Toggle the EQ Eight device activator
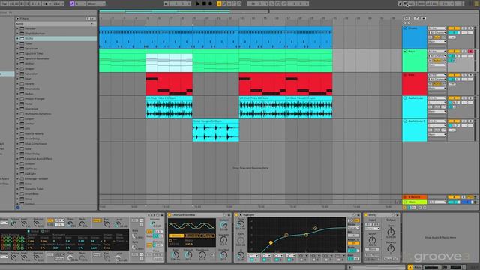 click(237, 215)
